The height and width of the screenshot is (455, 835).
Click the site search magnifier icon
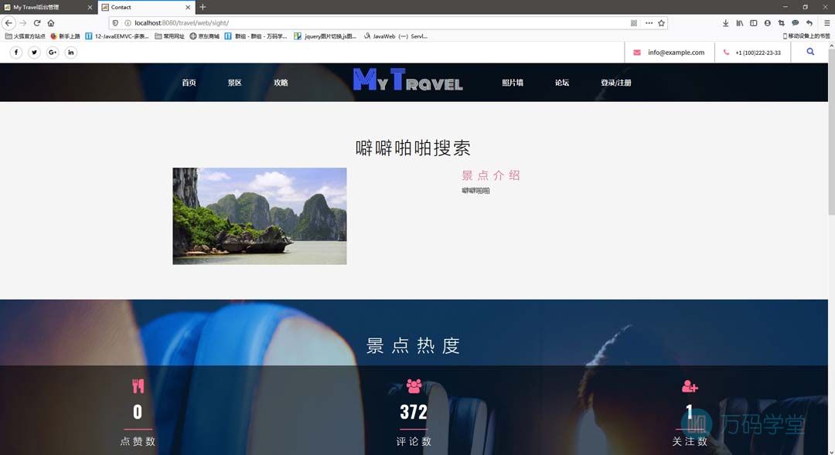(x=810, y=52)
